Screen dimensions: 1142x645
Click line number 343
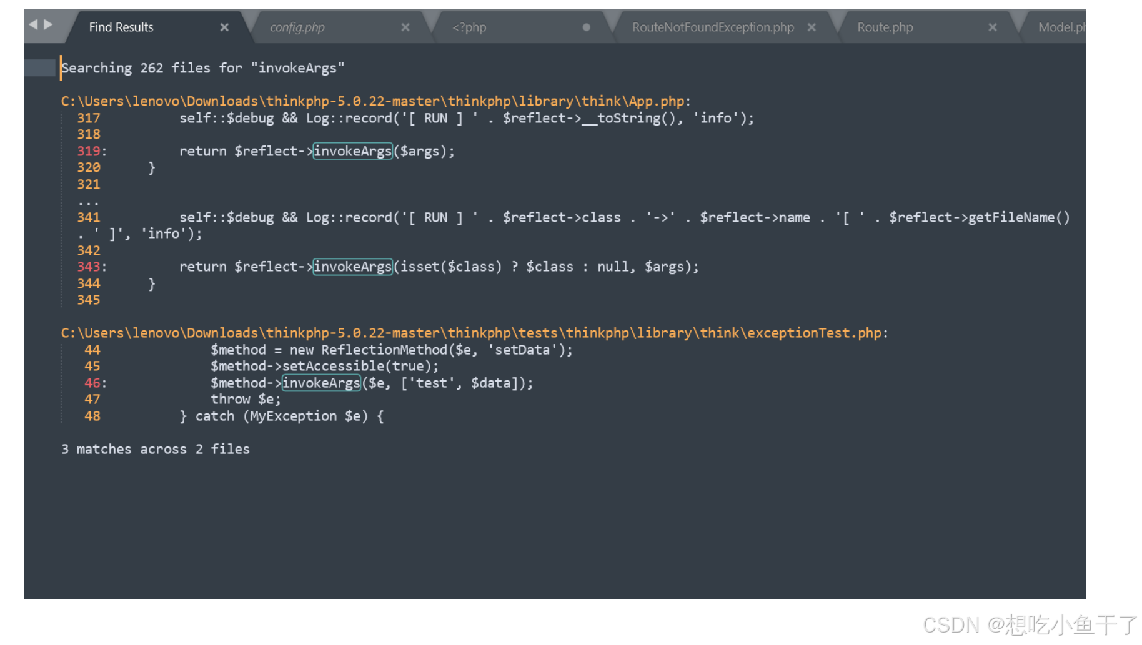(89, 267)
